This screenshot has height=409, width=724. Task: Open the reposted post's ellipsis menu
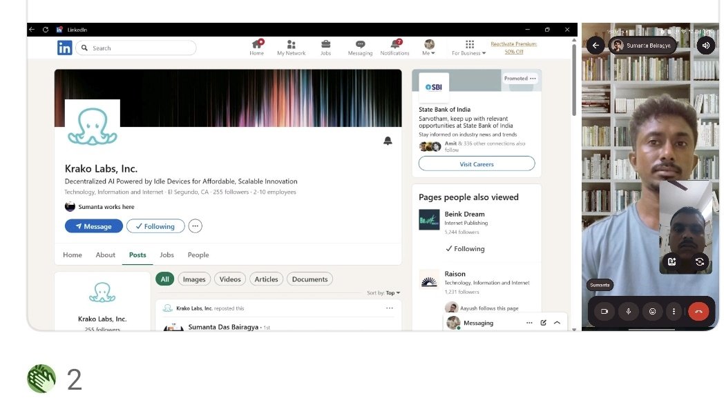(x=390, y=308)
